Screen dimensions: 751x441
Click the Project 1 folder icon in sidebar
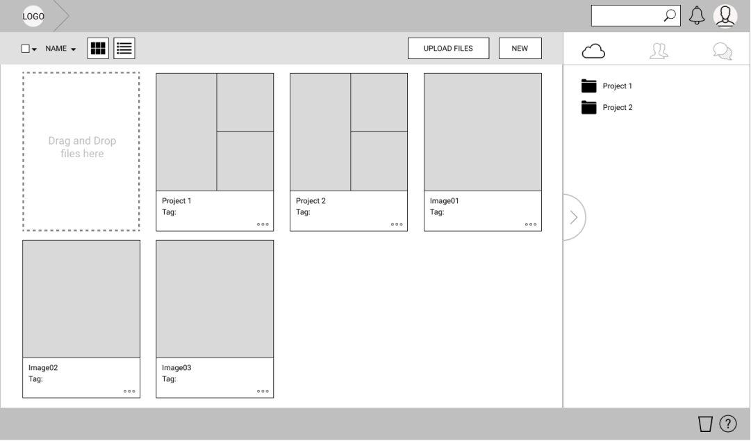click(x=588, y=86)
